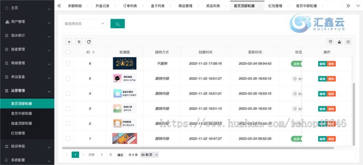The height and width of the screenshot is (165, 363).
Task: Open the 20 条/页 page size dropdown
Action: point(149,155)
